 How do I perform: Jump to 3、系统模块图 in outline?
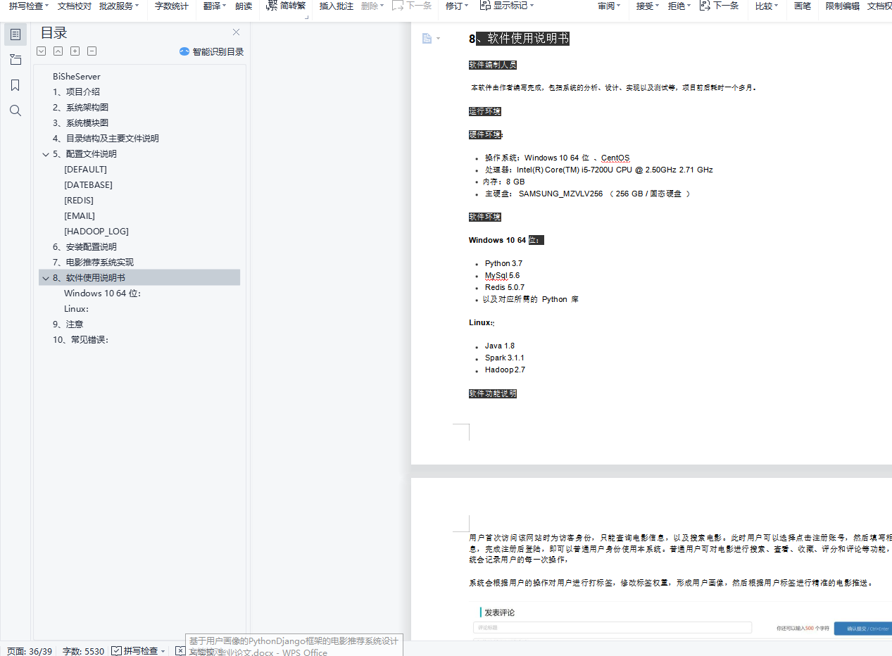click(80, 122)
